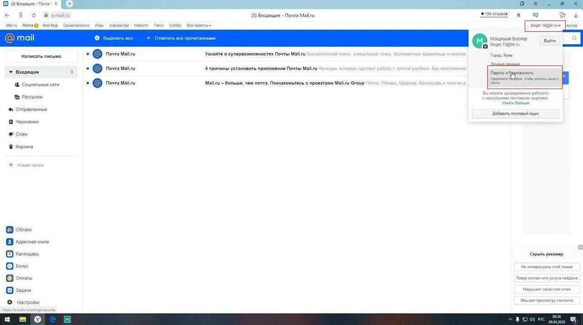Select sender avatar of больше, чем почта email
583x325 pixels.
[97, 83]
